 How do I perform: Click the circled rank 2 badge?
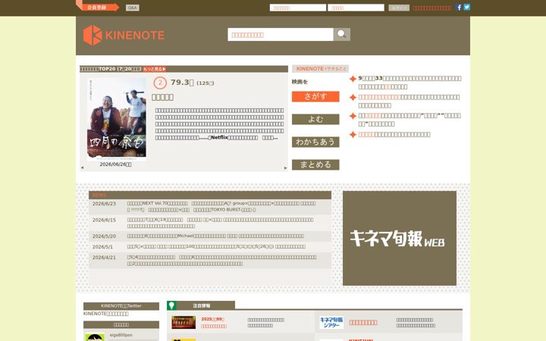[x=160, y=83]
